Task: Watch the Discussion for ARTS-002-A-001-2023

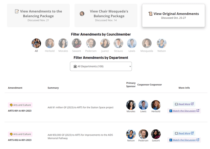Action: (184, 140)
